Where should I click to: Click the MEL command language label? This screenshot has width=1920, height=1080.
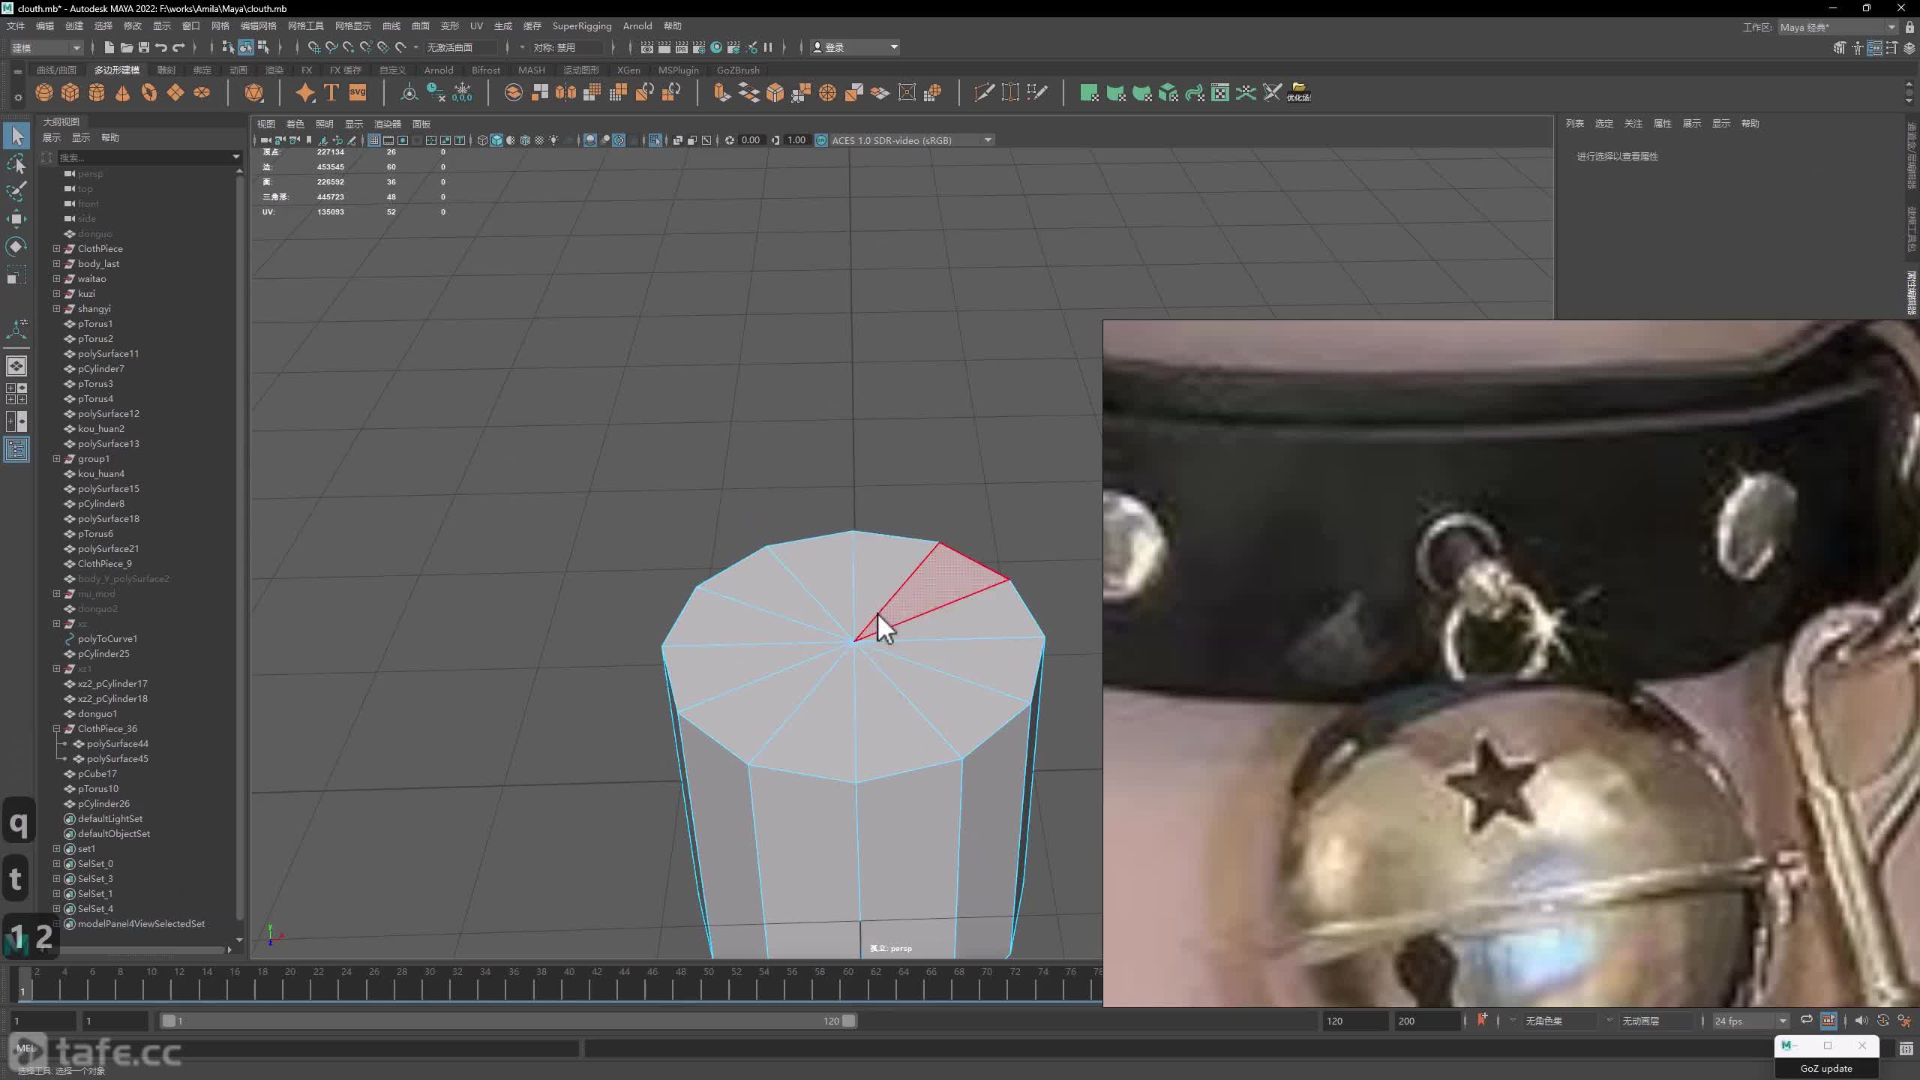pos(25,1048)
